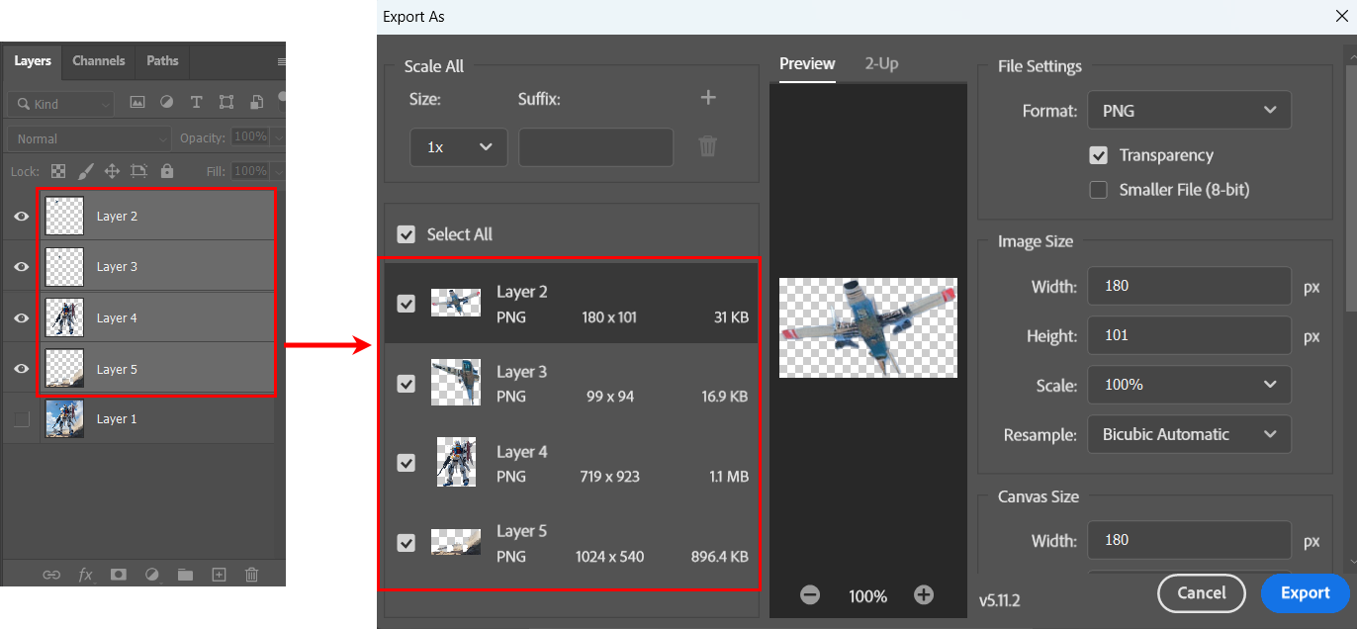This screenshot has width=1357, height=629.
Task: Open the Kind filter dropdown
Action: [60, 104]
